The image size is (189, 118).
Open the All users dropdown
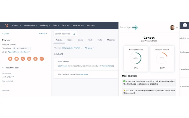click(x=89, y=48)
